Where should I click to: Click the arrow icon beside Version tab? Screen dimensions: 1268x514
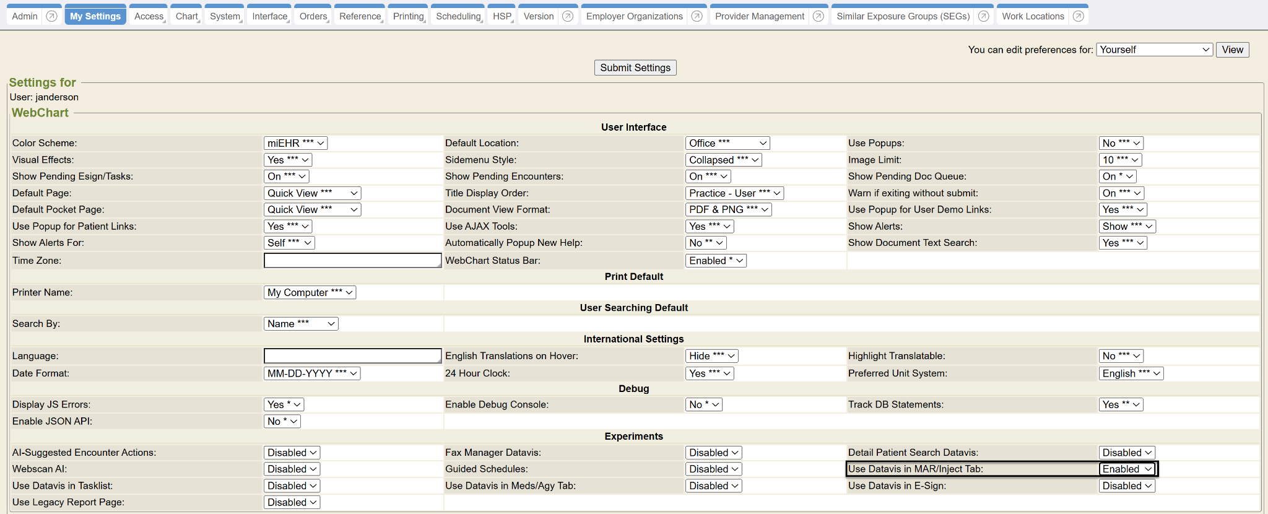567,16
